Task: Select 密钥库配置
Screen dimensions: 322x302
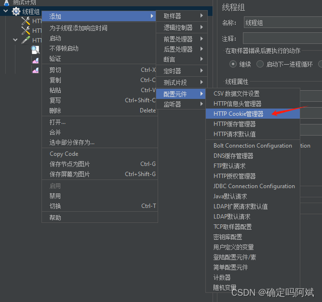Action: 253,237
